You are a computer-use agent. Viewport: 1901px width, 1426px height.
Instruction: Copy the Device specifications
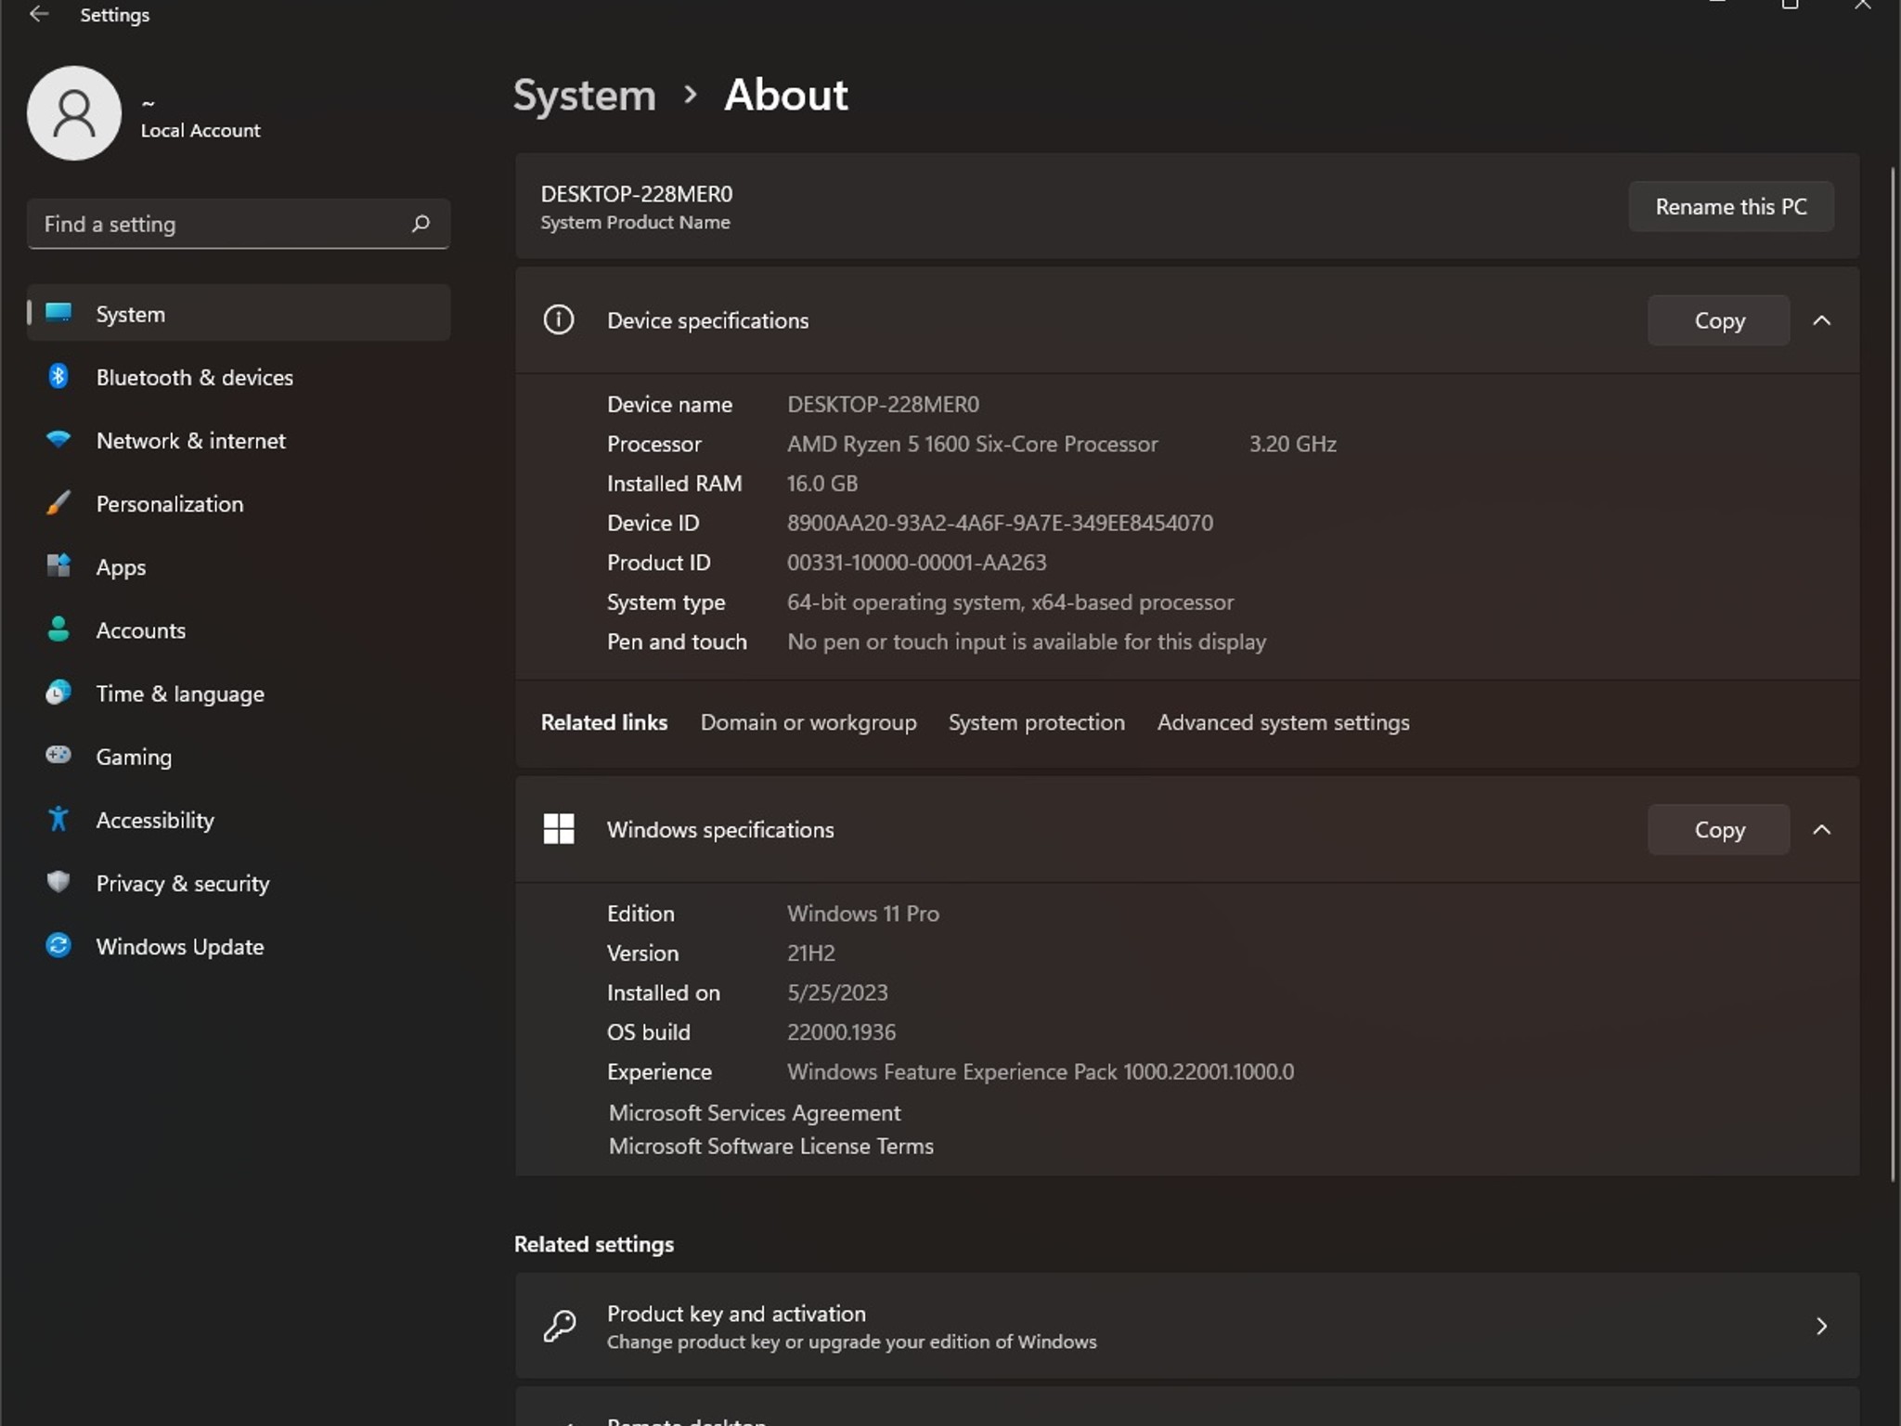point(1719,320)
